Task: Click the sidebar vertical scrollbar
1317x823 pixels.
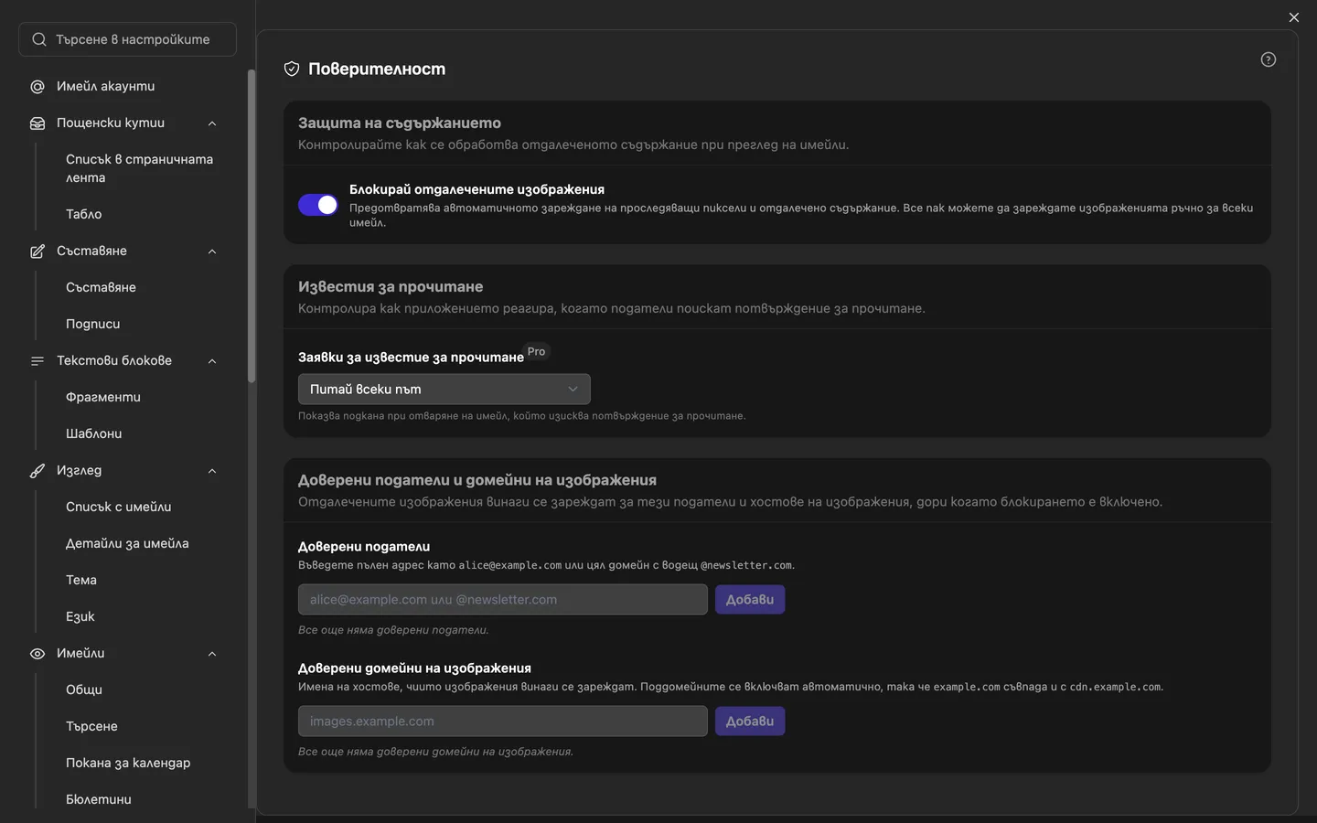Action: pos(252,227)
